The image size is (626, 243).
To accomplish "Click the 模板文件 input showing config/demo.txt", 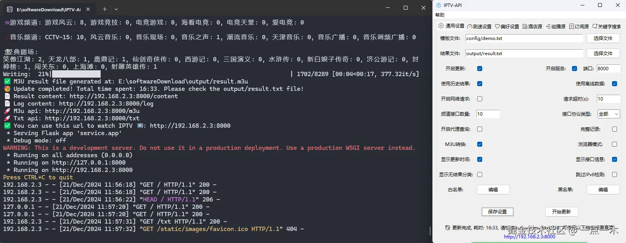I will (524, 38).
